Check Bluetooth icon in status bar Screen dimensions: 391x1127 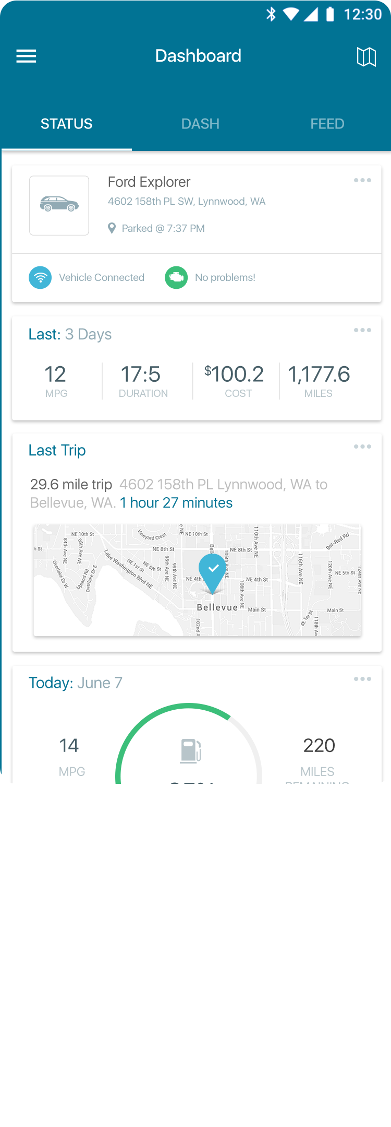[x=271, y=14]
